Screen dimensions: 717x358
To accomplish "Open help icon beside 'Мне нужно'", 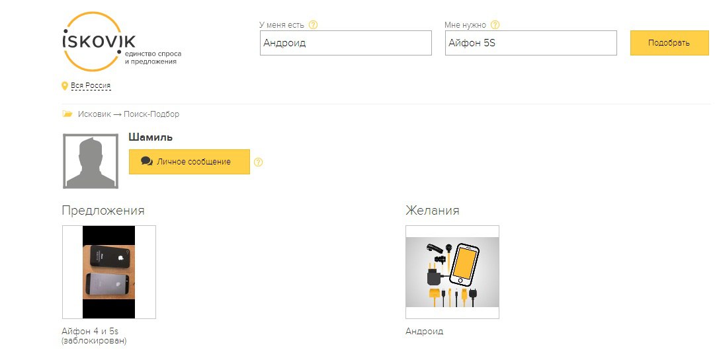I will 495,25.
